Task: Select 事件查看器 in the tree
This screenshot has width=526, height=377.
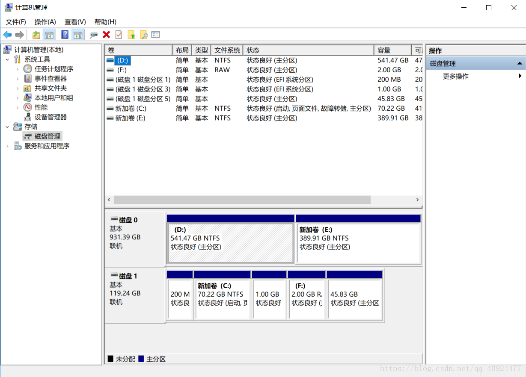Action: tap(51, 79)
